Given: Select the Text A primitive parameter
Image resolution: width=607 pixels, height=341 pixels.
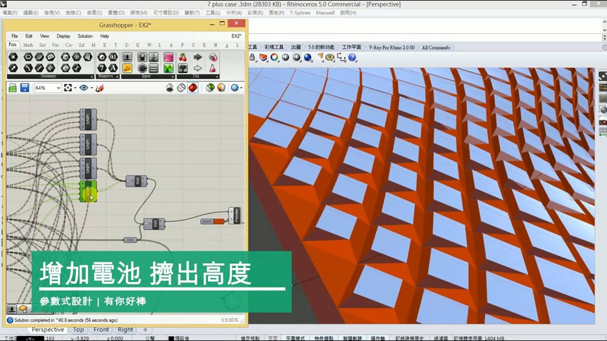Looking at the screenshot, I should coord(113,68).
